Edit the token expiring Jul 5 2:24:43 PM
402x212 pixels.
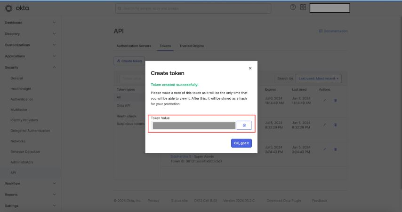point(325,149)
